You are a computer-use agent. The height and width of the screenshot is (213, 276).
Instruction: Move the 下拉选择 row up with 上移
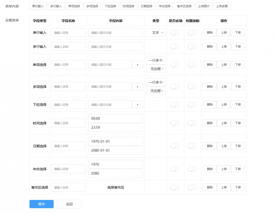pyautogui.click(x=224, y=104)
